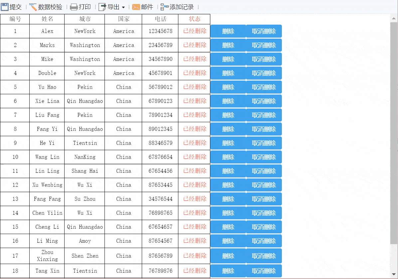Screen dimensions: 398x279
Task: Click 删除 for row 12 Xu Wenbing
Action: tap(228, 185)
